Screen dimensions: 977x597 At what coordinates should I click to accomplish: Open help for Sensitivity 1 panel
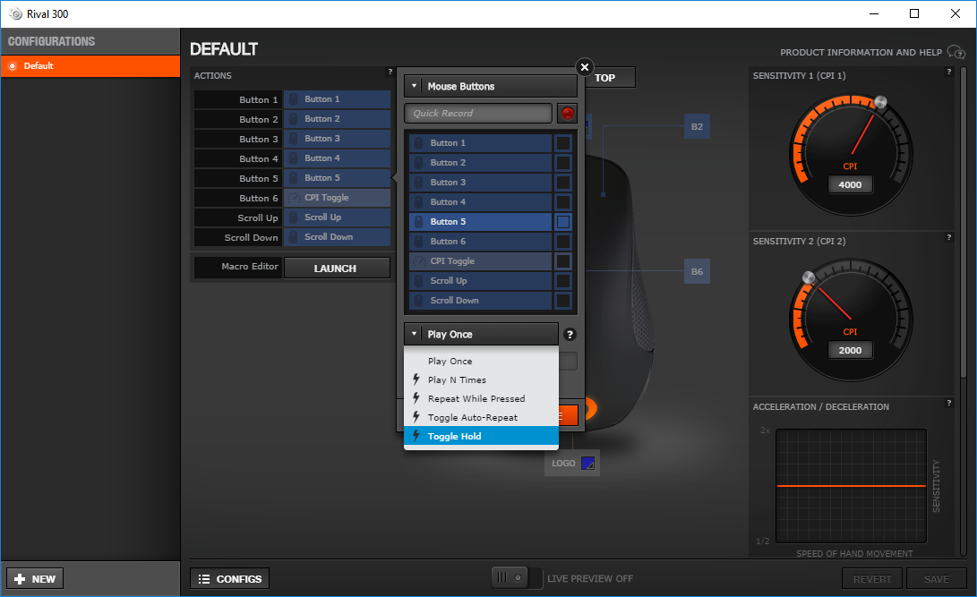pyautogui.click(x=949, y=72)
